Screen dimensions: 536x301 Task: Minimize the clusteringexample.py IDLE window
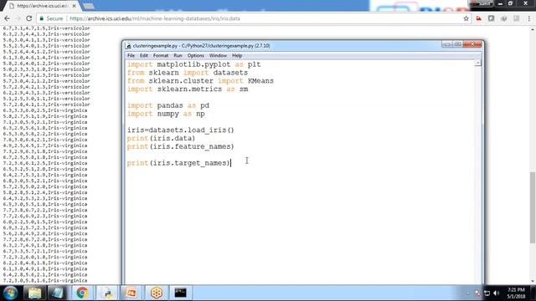coord(446,44)
